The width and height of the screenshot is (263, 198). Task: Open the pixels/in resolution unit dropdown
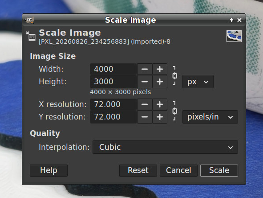pyautogui.click(x=210, y=117)
